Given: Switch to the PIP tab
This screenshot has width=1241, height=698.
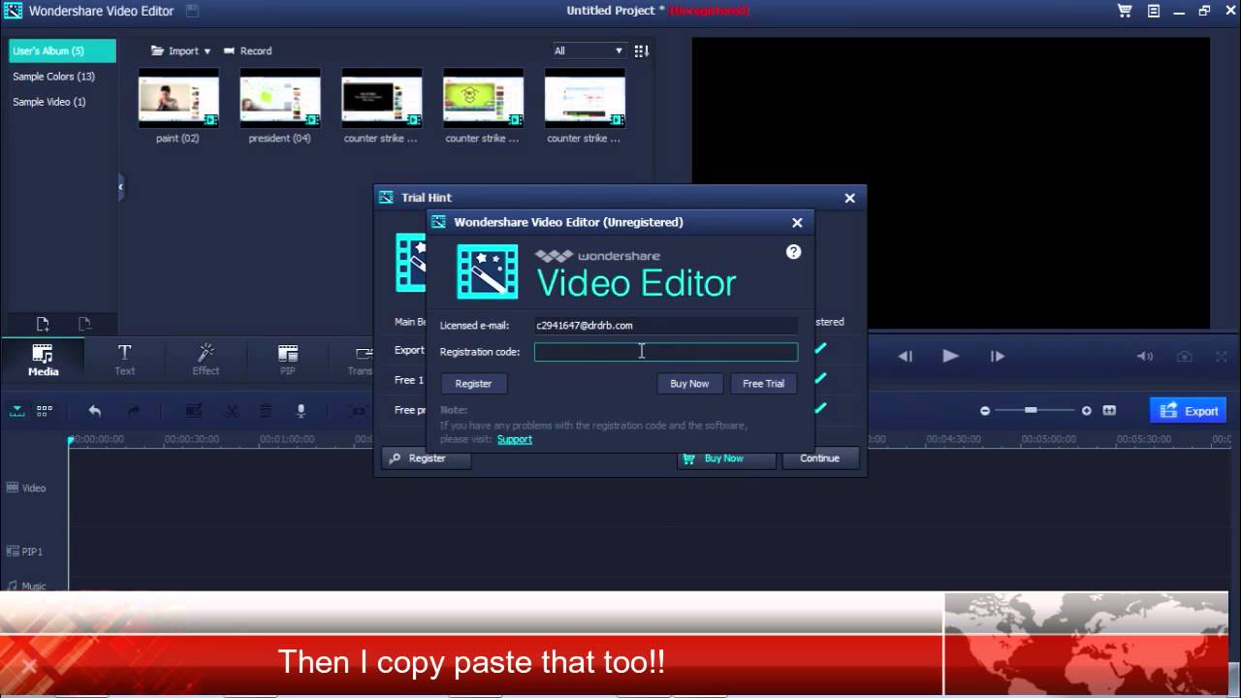Looking at the screenshot, I should [288, 359].
